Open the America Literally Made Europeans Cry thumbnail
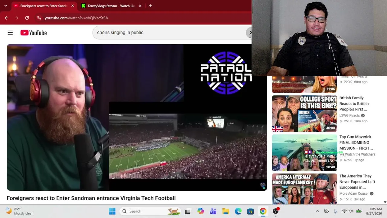Viewport: 387px width, 218px height. [304, 189]
